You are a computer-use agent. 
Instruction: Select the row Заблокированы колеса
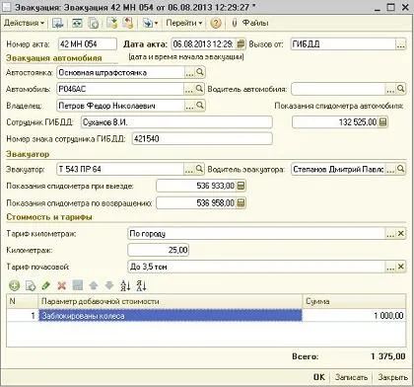[x=206, y=316]
